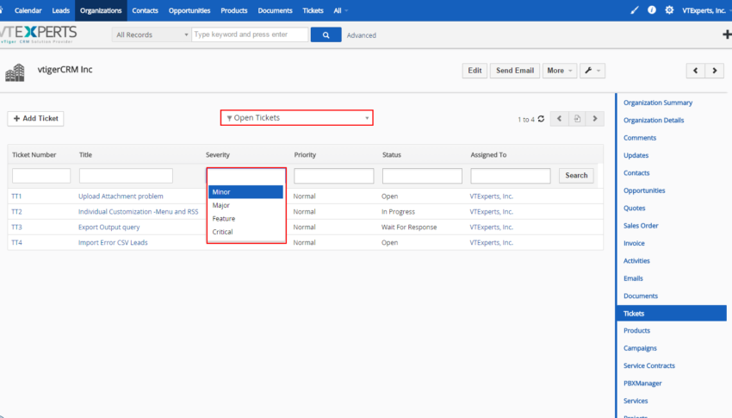Select Major severity option
This screenshot has width=732, height=418.
[x=245, y=205]
